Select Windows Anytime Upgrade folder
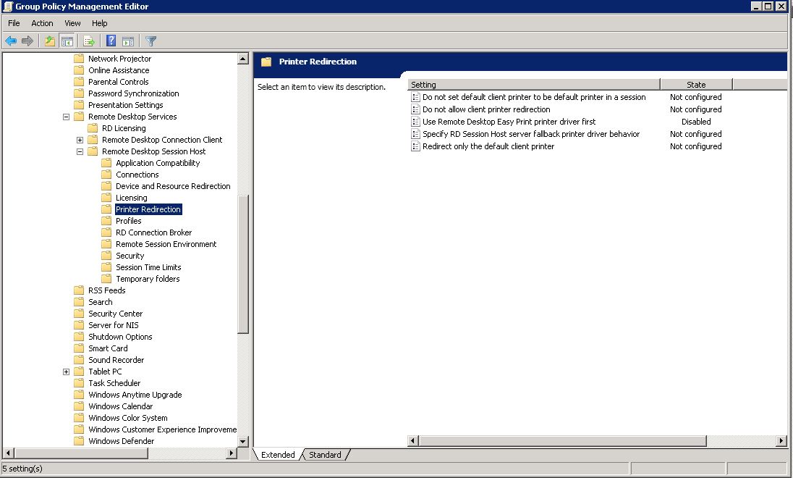 coord(135,395)
